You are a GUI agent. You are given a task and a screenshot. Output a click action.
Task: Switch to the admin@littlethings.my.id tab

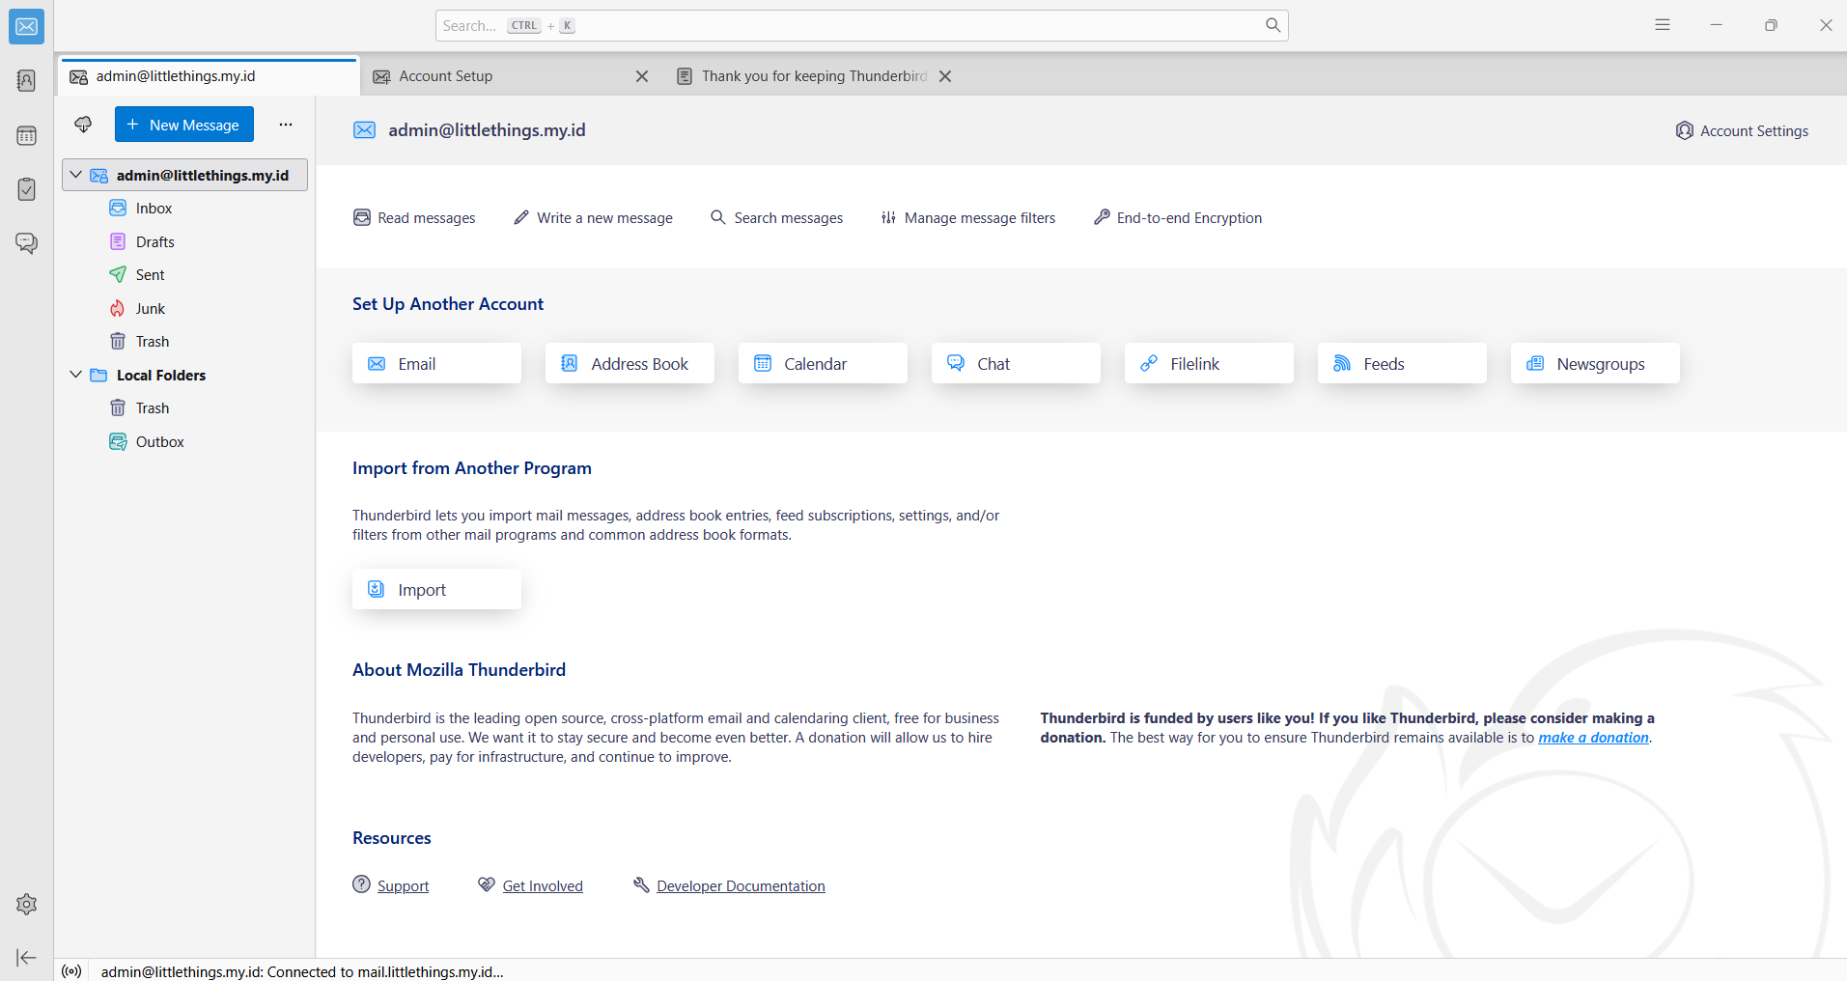(209, 76)
